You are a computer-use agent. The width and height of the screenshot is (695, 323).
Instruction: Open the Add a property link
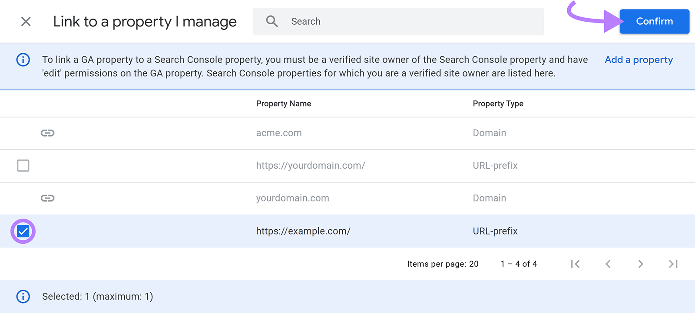(x=639, y=60)
